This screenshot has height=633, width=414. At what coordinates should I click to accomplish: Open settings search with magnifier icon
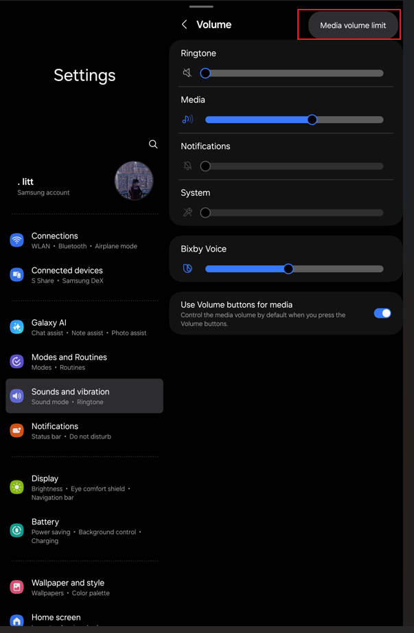[153, 144]
